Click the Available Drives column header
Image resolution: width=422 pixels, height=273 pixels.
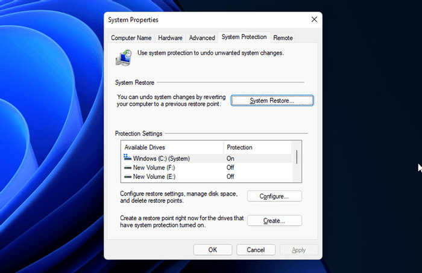[x=172, y=147]
